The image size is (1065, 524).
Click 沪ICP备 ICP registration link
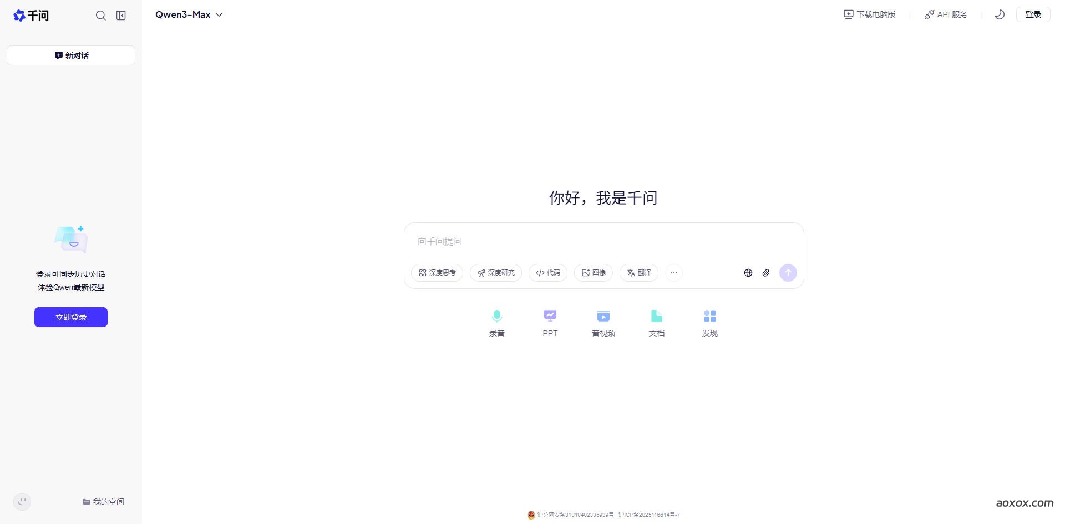650,515
